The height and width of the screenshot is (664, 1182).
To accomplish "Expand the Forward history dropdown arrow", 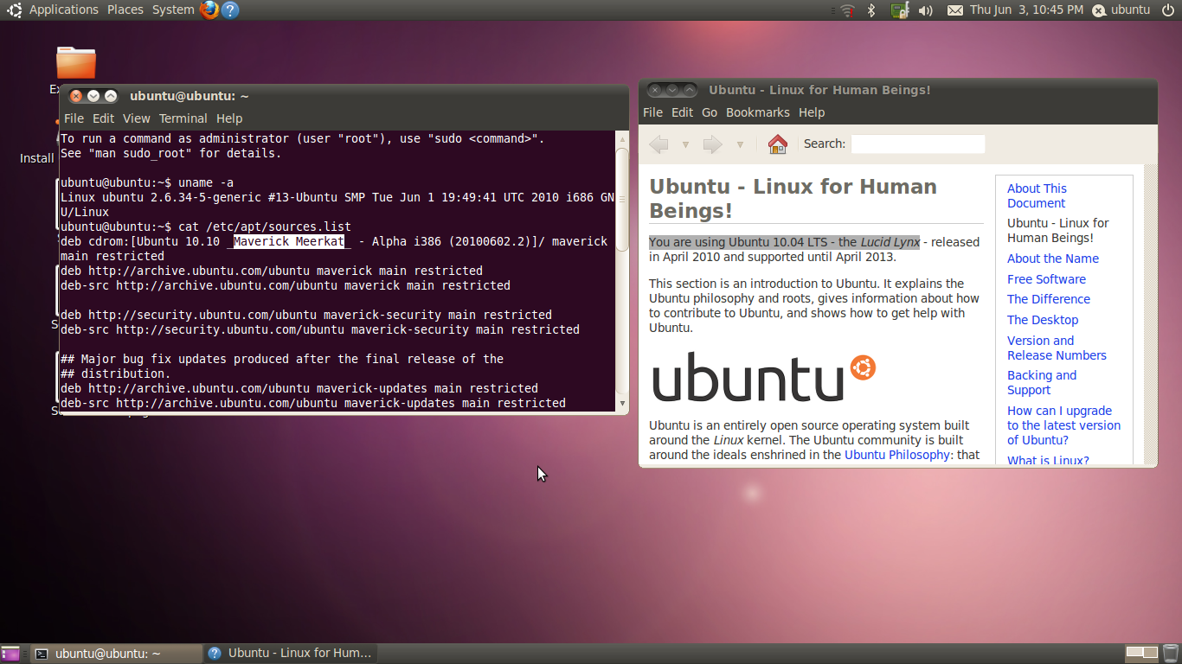I will point(740,144).
